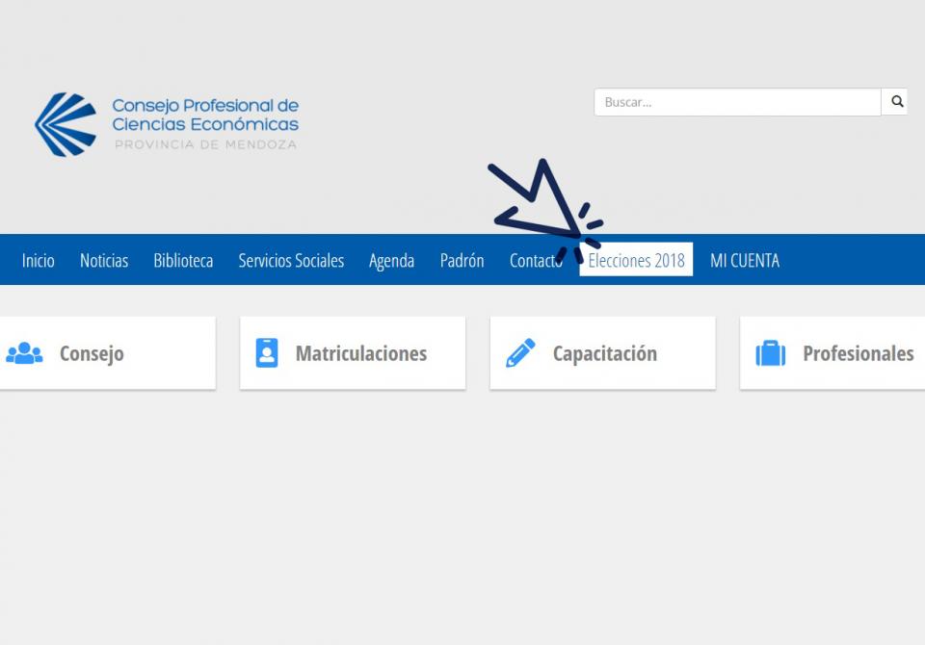Open the Consejo card label
925x645 pixels.
coord(92,353)
